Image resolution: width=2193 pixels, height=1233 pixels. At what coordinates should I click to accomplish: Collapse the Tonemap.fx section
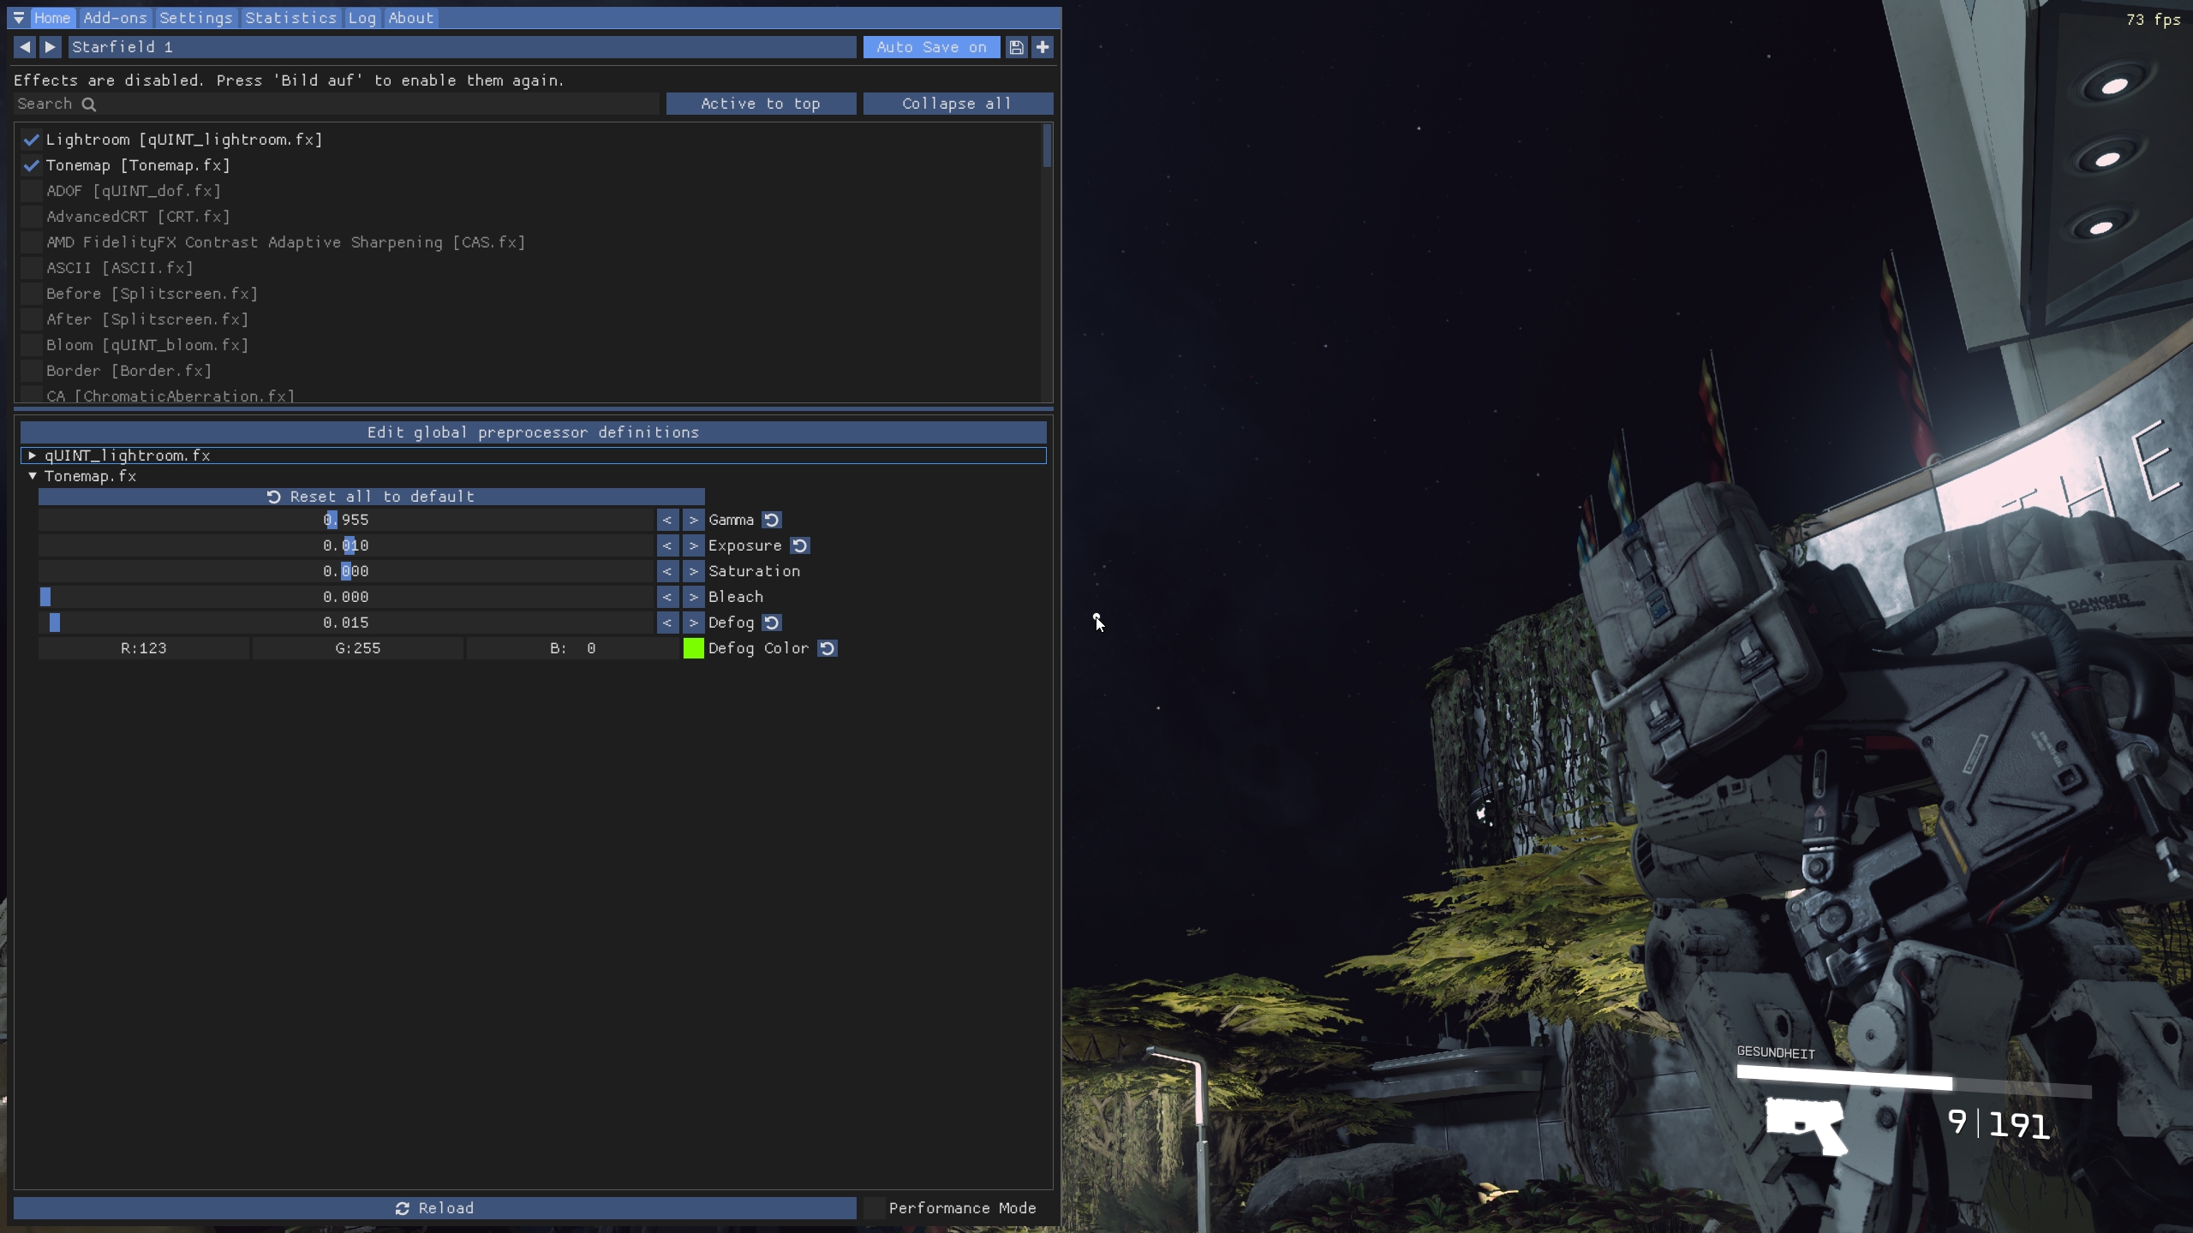click(x=33, y=476)
